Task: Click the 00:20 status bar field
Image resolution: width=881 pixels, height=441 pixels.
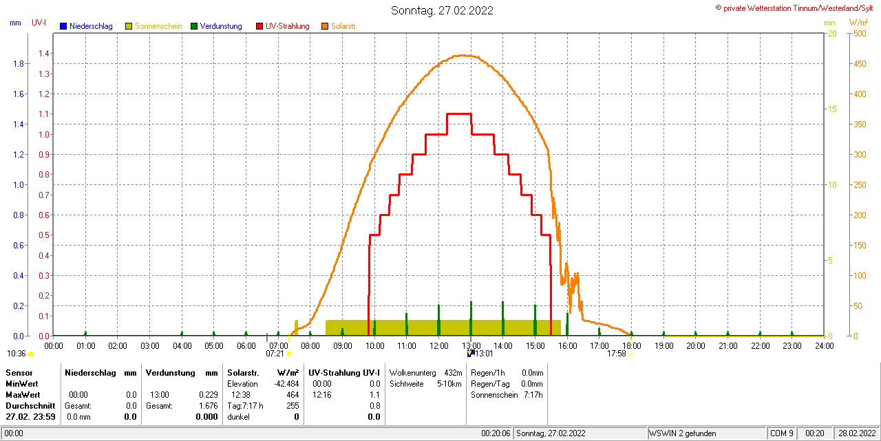Action: tap(815, 433)
